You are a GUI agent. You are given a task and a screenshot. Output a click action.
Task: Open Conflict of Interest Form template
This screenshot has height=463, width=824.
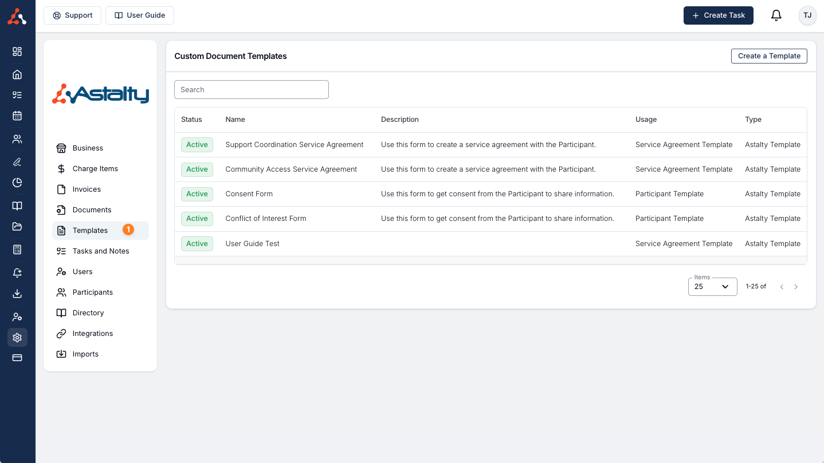tap(266, 219)
